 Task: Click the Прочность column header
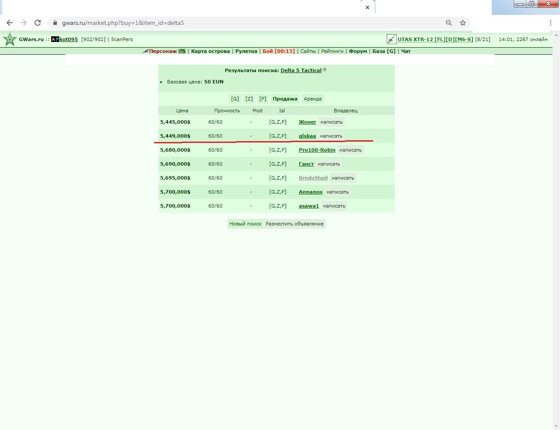[x=227, y=111]
